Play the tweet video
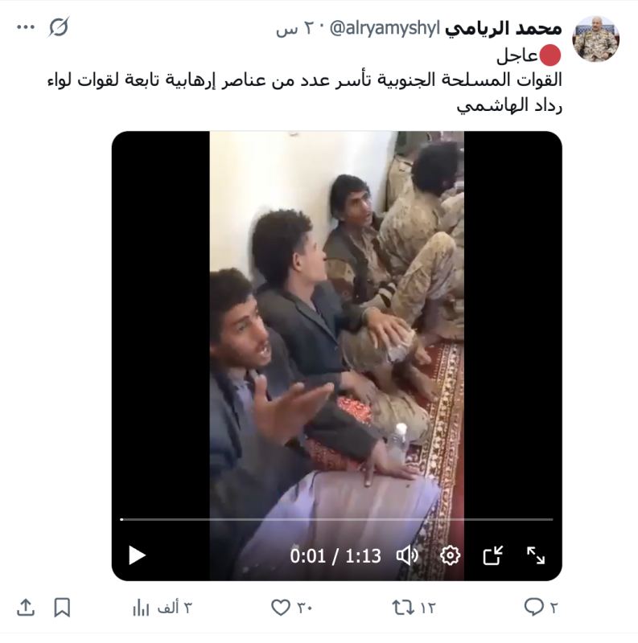This screenshot has width=638, height=643. click(x=137, y=555)
